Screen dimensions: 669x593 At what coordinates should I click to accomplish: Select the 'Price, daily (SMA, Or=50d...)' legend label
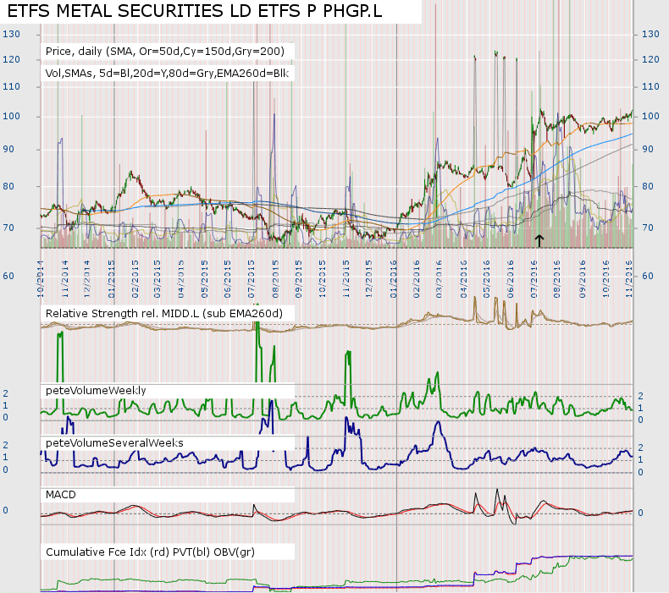pos(164,51)
